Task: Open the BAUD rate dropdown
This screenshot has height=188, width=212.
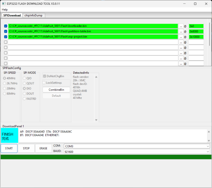Action: [x=137, y=152]
